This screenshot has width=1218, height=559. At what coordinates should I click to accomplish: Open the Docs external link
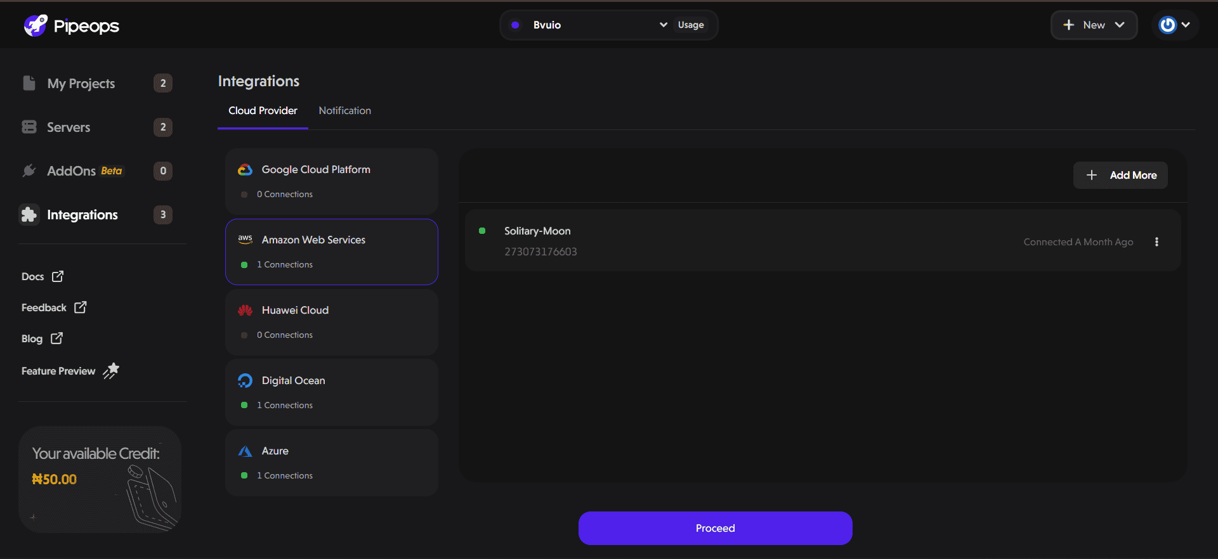pyautogui.click(x=42, y=276)
